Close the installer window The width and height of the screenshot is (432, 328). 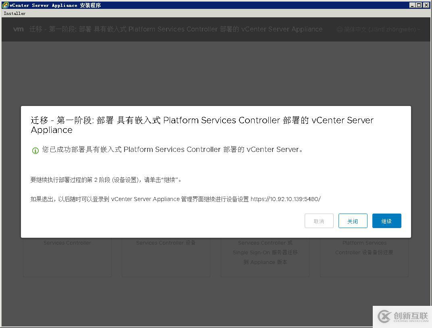point(426,5)
